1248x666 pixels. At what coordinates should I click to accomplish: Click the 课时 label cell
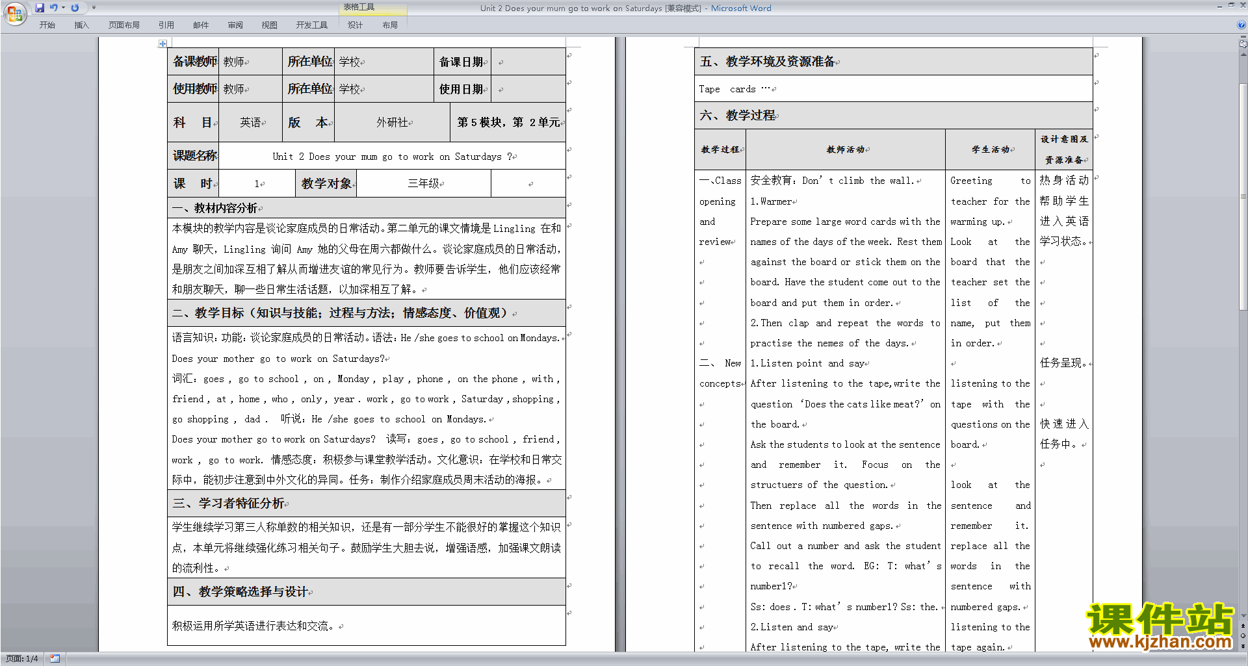click(193, 183)
